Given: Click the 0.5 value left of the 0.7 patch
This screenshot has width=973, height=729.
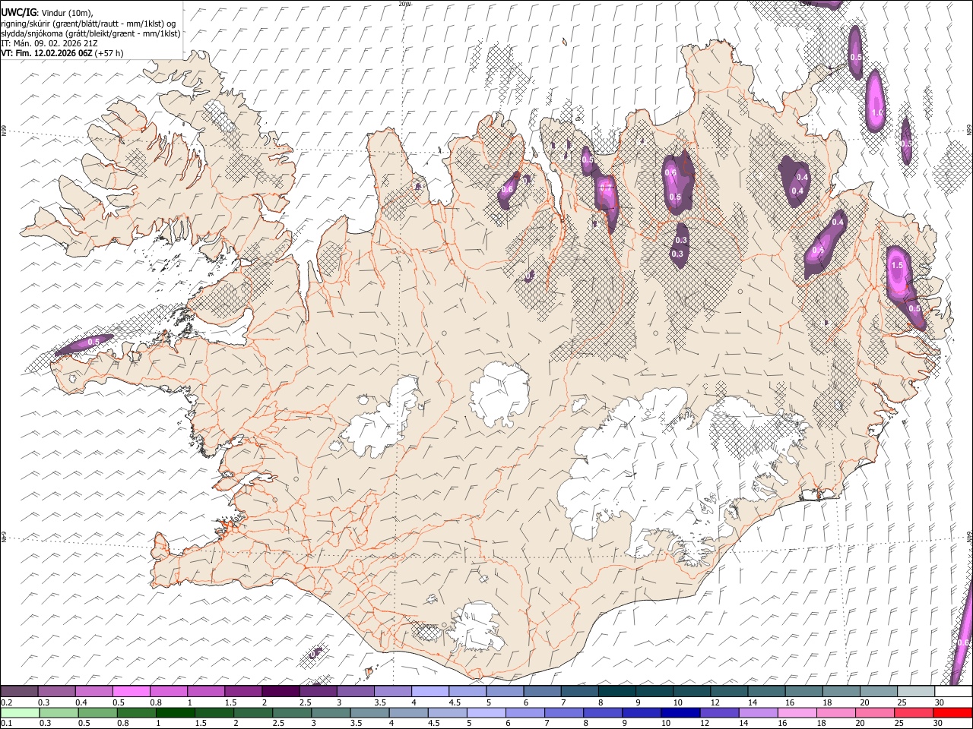Looking at the screenshot, I should tap(588, 160).
